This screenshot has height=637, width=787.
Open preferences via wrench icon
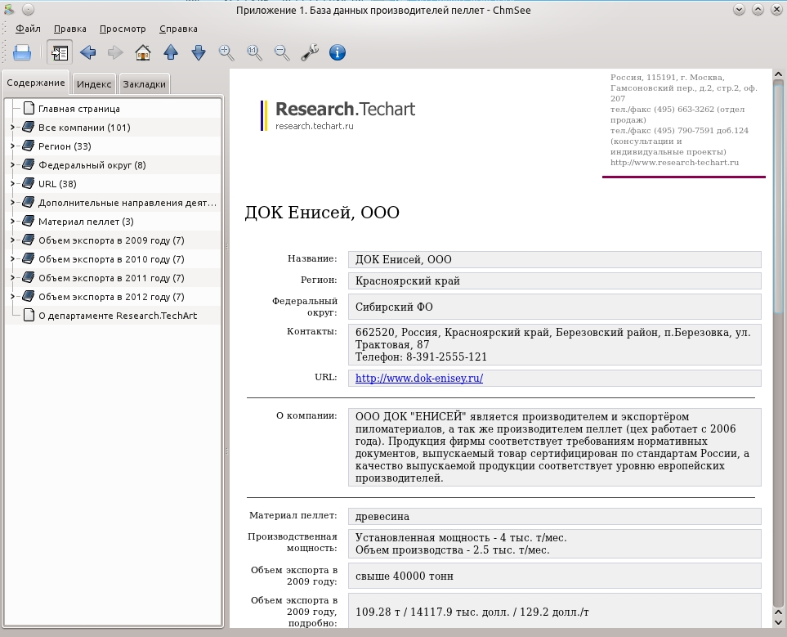pyautogui.click(x=310, y=52)
